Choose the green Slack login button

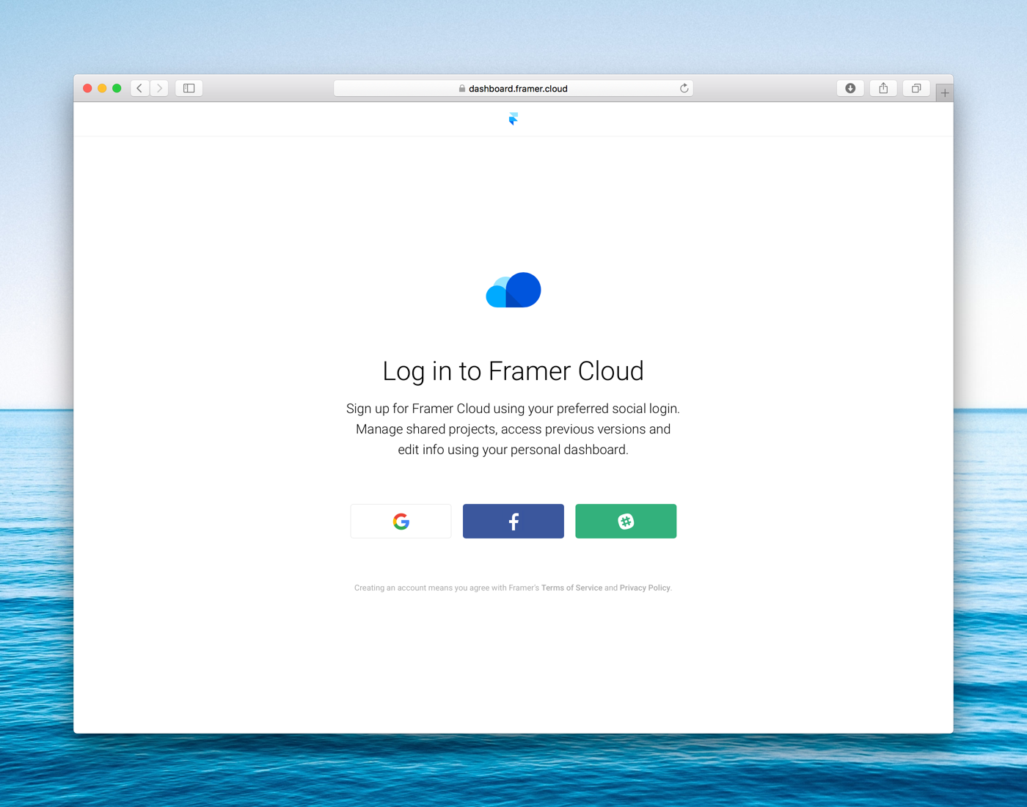click(626, 521)
